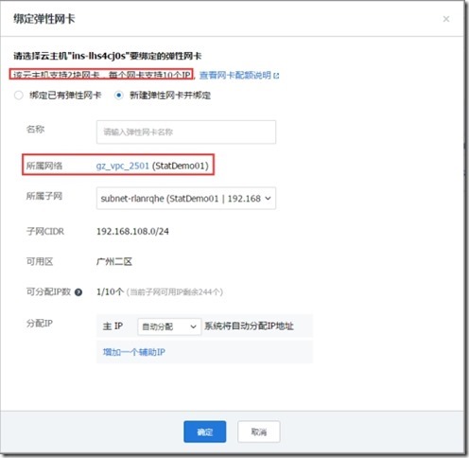The height and width of the screenshot is (458, 469).
Task: Click 增加一个辅助IP link
Action: 134,352
